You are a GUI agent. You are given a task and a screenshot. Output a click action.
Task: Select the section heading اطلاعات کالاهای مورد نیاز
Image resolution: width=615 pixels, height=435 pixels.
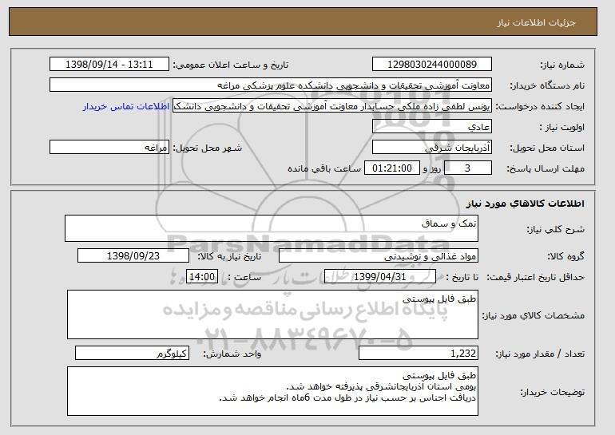[x=526, y=204]
